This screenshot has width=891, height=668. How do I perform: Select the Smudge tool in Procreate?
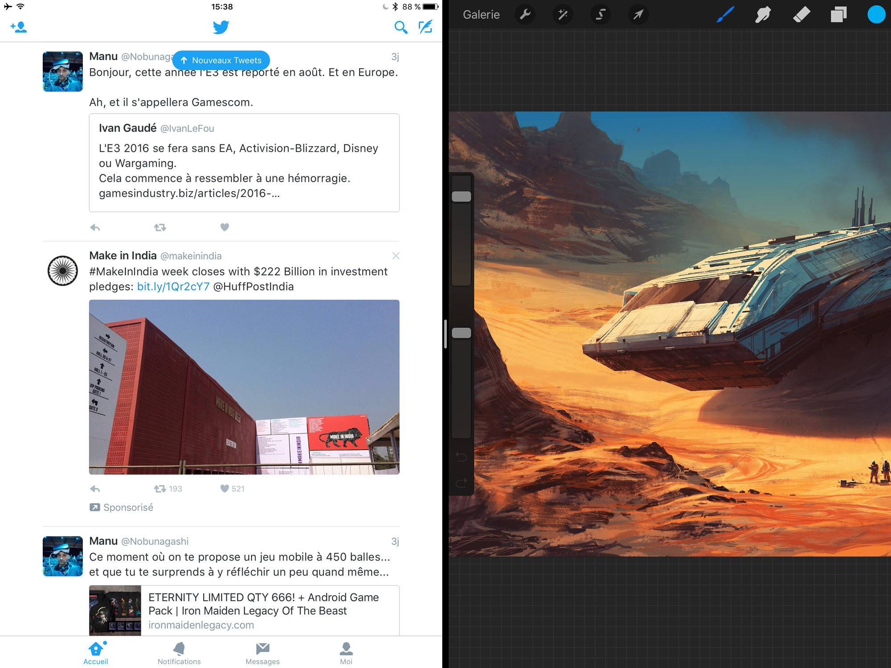tap(763, 15)
